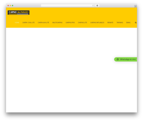This screenshot has width=143, height=121.
Task: Reload page with browser refresh icon
Action: [93, 5]
